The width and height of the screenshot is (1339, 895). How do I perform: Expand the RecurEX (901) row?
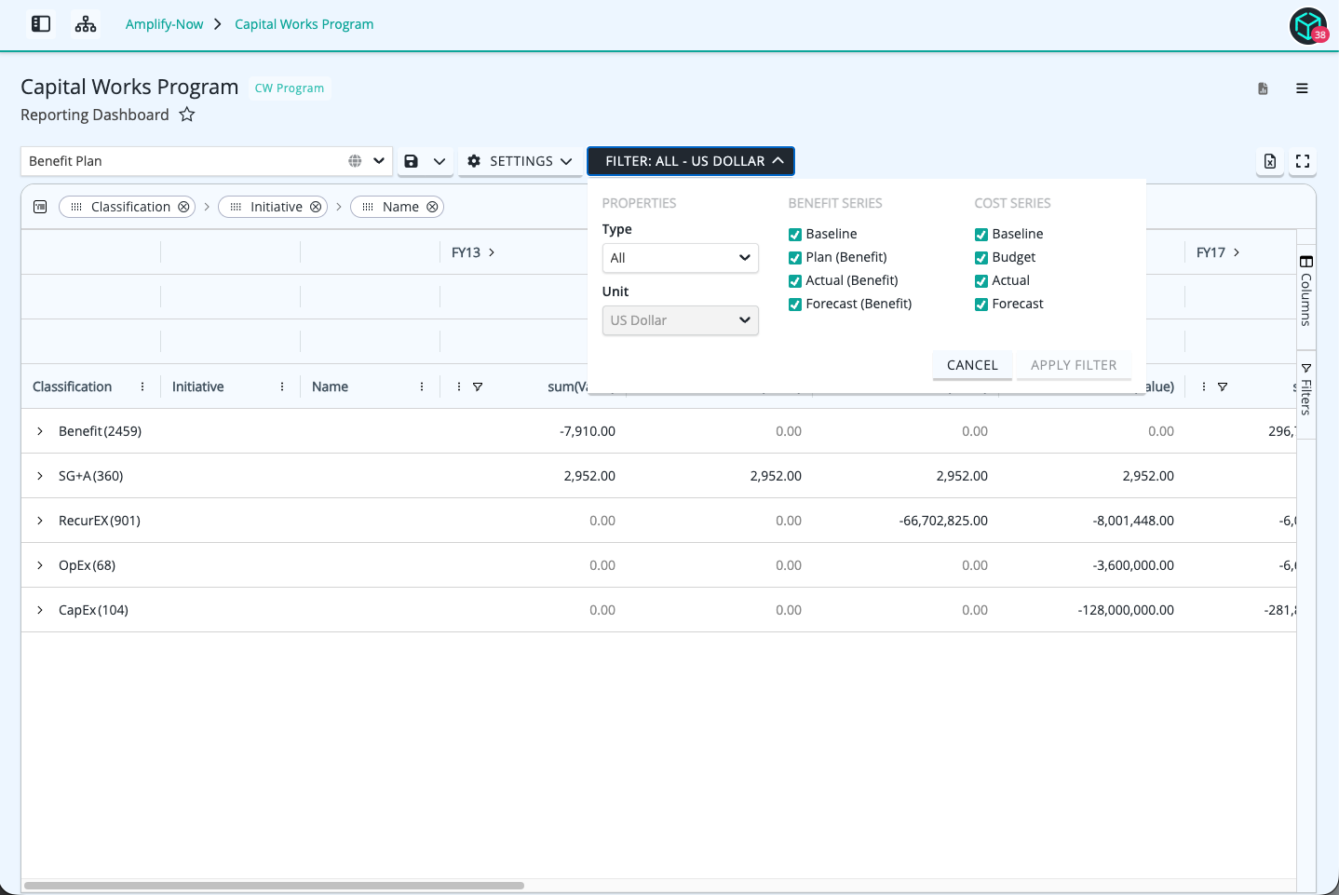[x=40, y=521]
